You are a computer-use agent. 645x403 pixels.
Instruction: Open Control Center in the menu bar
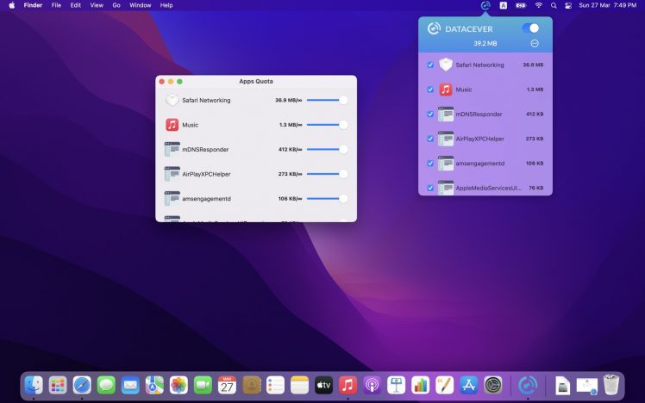567,5
